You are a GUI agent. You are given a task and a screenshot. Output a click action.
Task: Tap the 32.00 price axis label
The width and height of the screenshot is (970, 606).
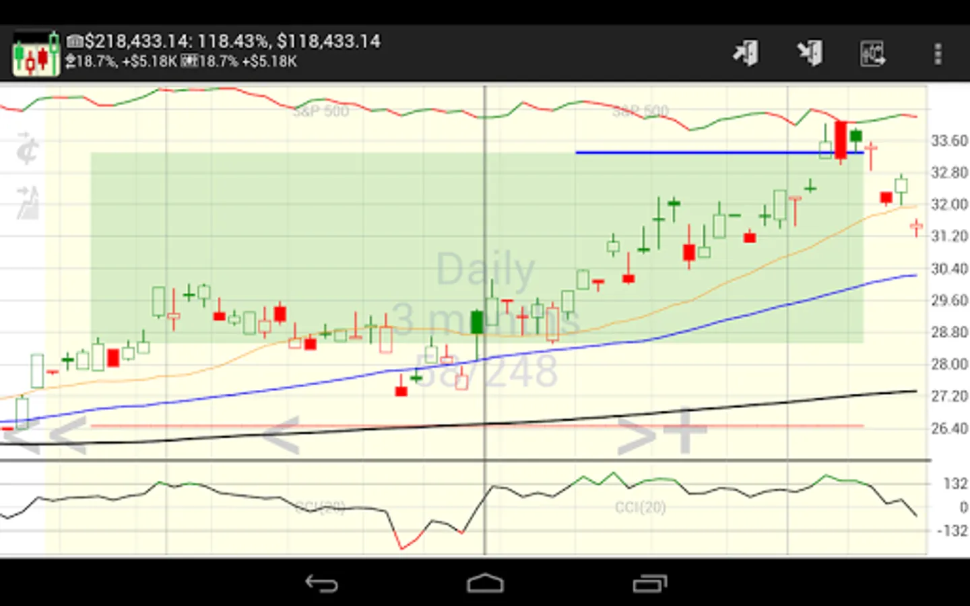click(x=949, y=204)
